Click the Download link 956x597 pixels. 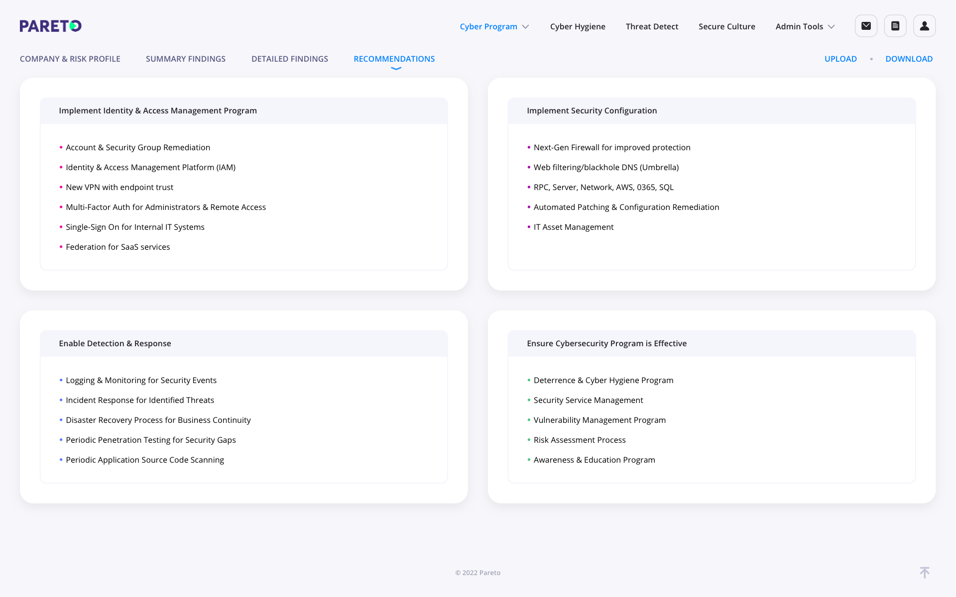click(x=909, y=59)
